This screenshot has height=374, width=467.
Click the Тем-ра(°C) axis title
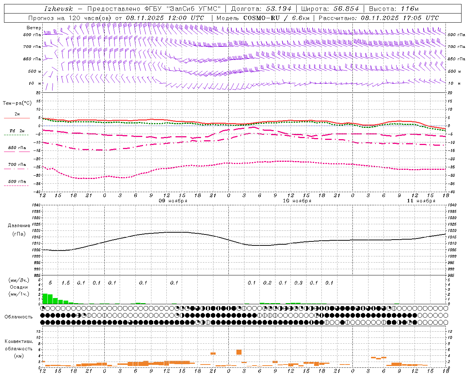(17, 103)
